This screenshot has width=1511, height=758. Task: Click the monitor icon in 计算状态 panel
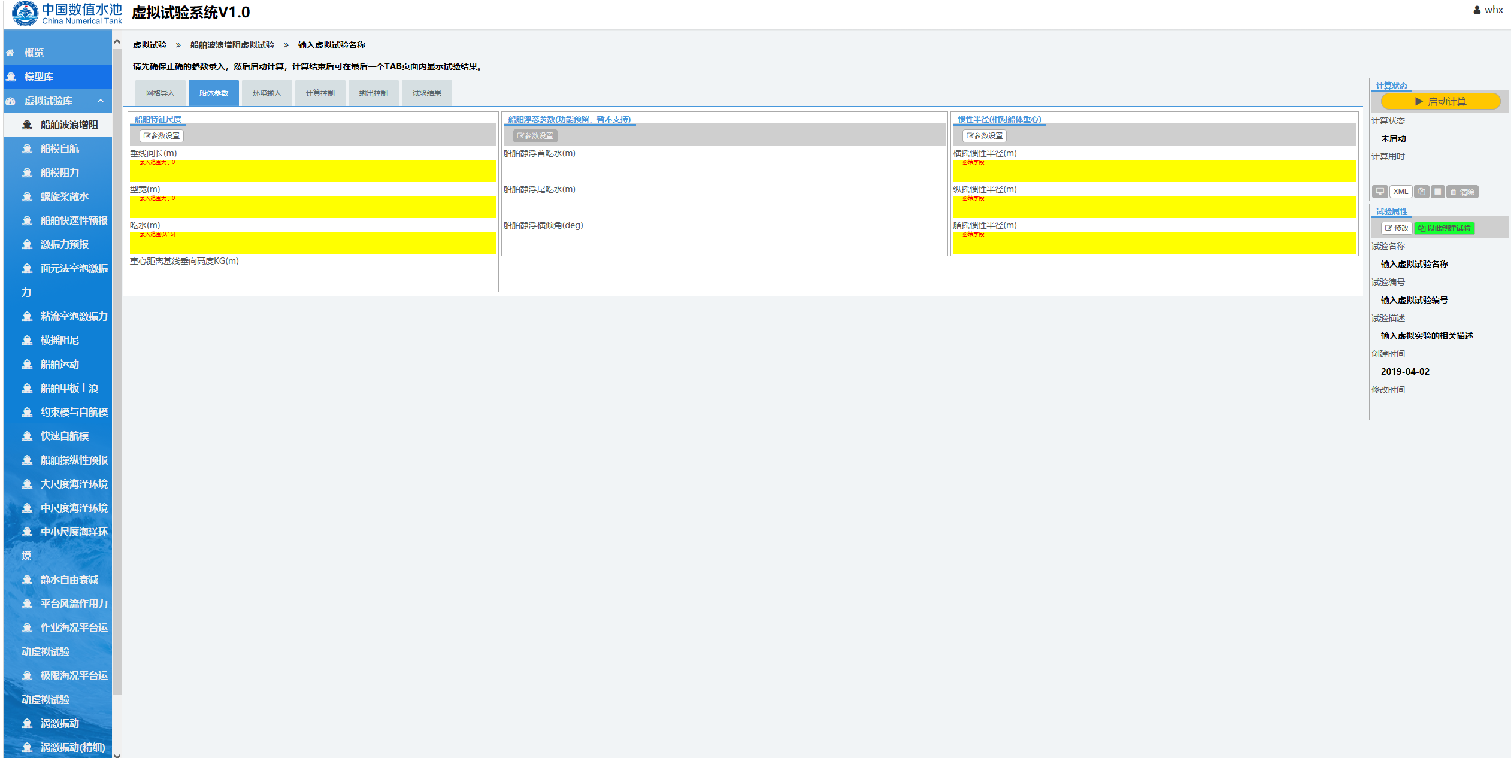pos(1379,192)
